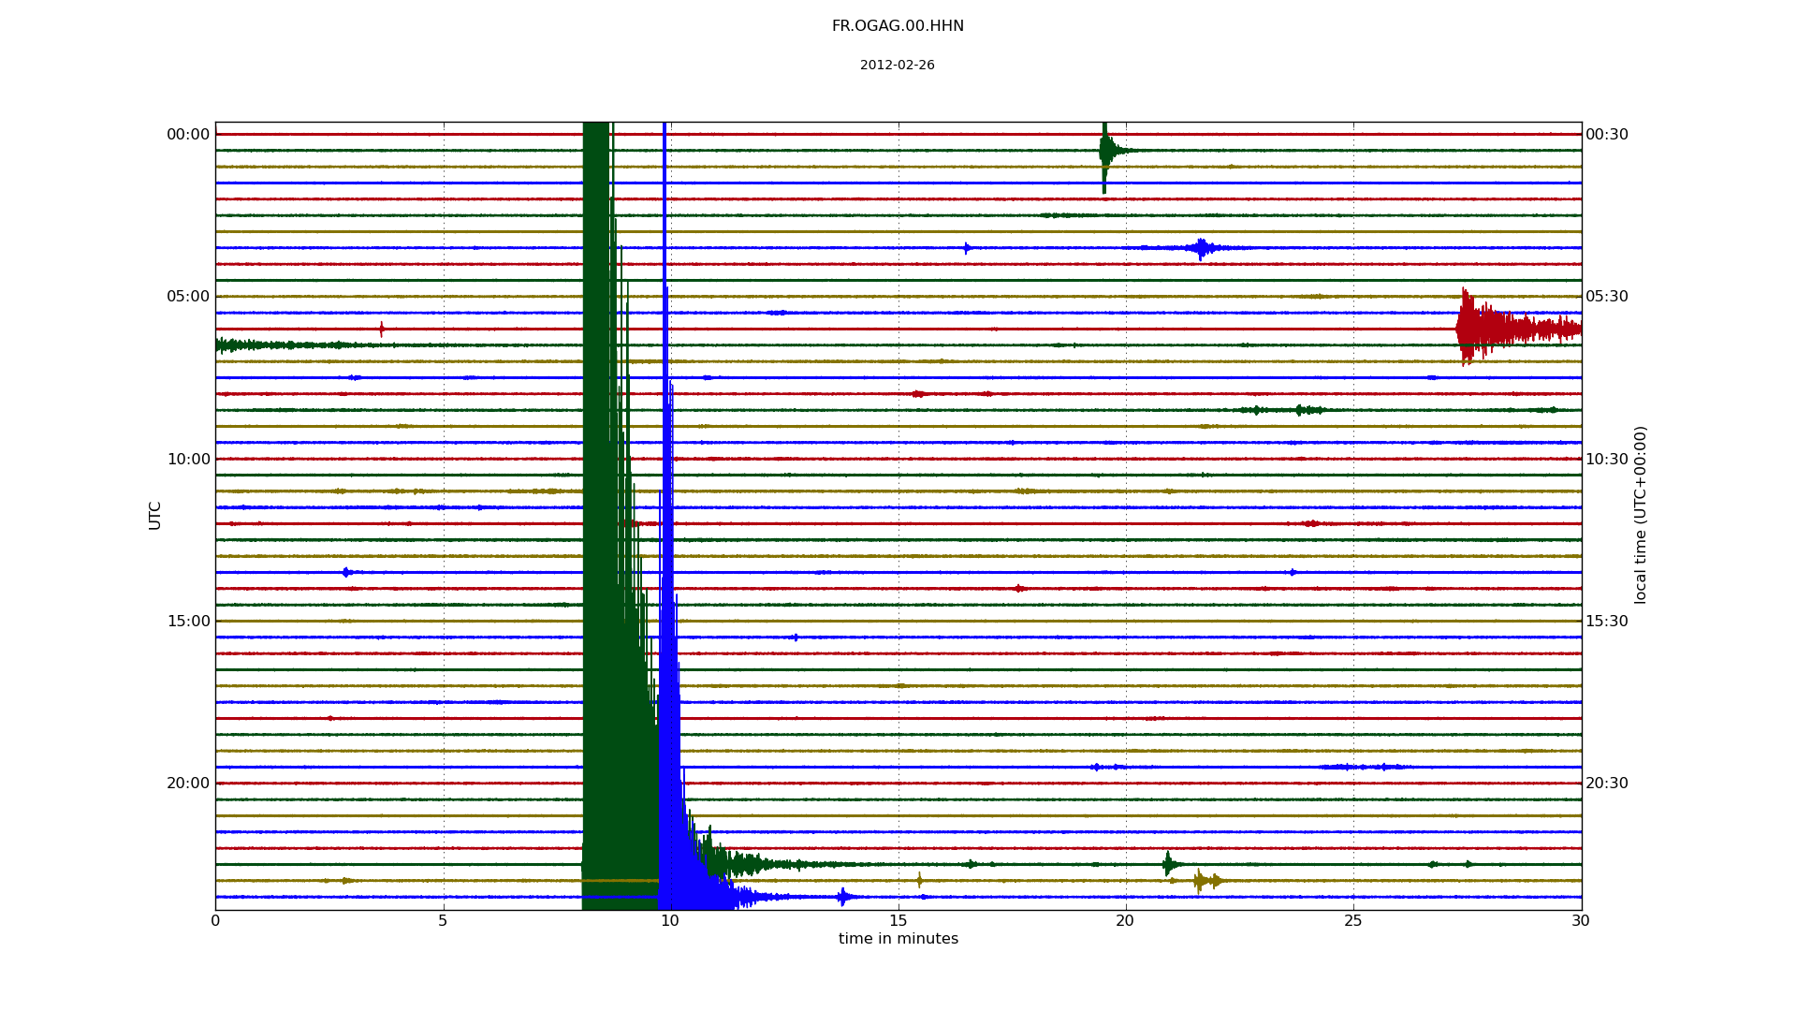Viewport: 1797px width, 1011px height.
Task: Click the local time (UTC+00:00) axis title
Action: point(1641,515)
